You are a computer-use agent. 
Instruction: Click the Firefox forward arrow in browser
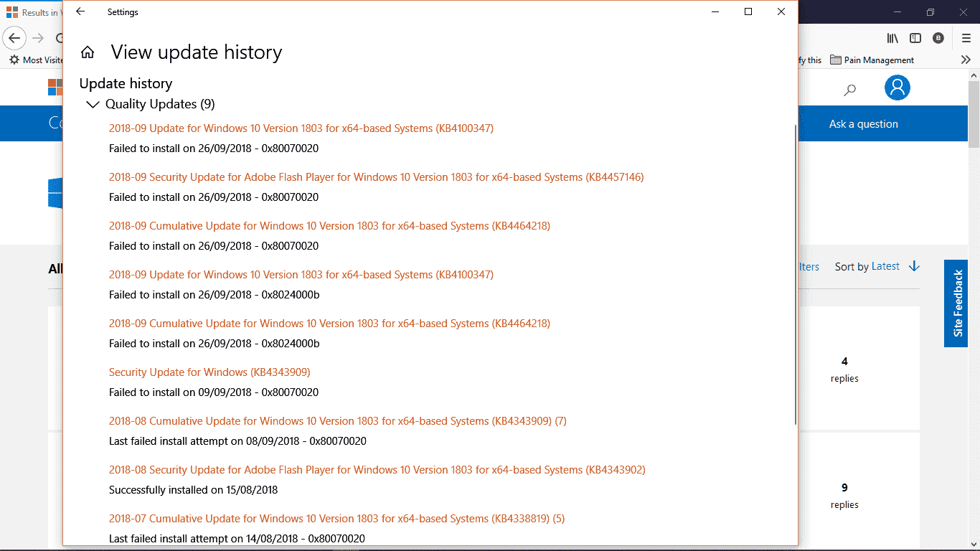tap(38, 38)
